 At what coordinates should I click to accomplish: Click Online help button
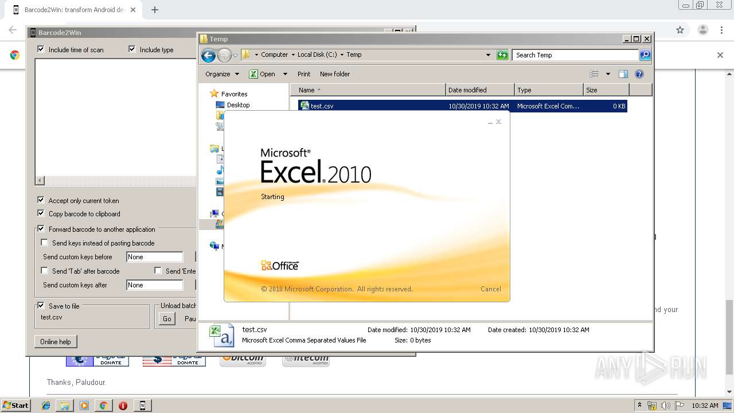[x=56, y=342]
